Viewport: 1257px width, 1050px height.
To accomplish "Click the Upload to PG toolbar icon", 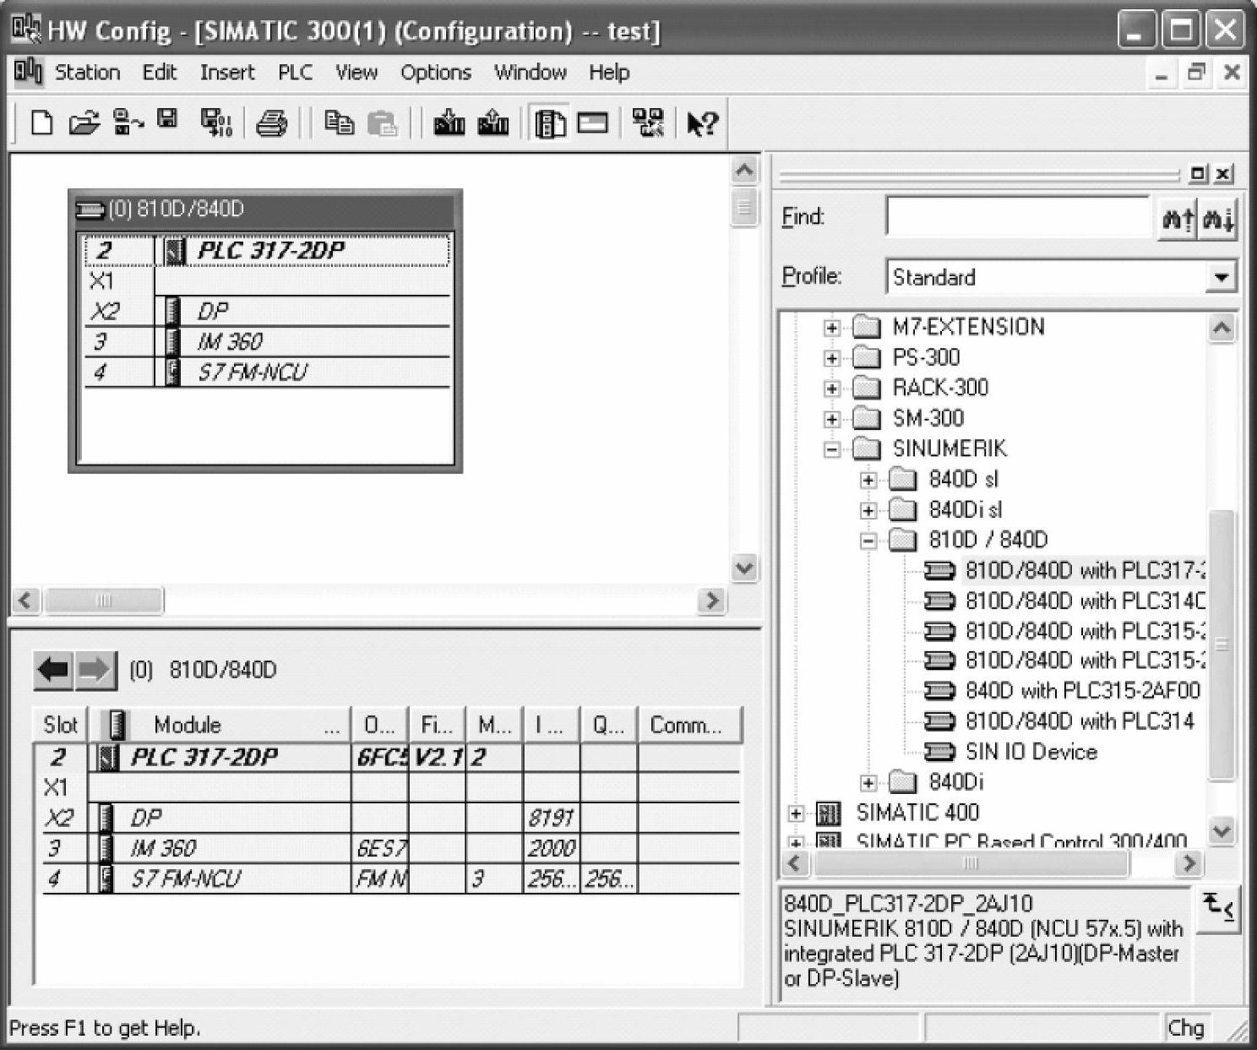I will pyautogui.click(x=493, y=123).
